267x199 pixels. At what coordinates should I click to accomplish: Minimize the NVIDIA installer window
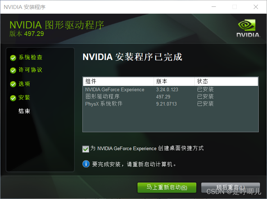[214, 7]
